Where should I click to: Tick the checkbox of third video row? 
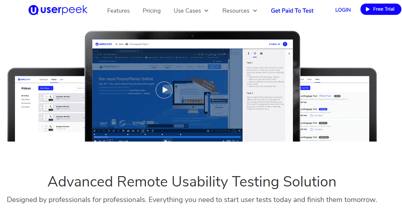[41, 117]
